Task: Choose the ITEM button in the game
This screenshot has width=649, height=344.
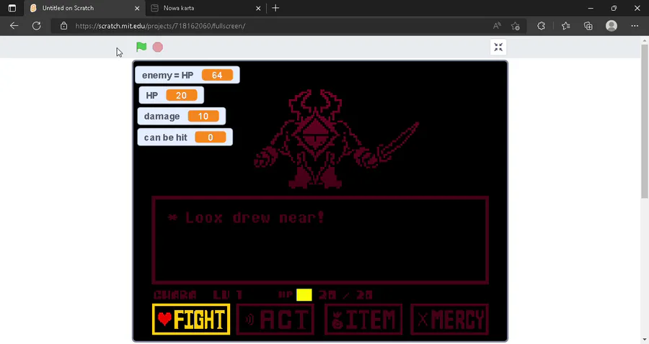Action: [x=363, y=320]
